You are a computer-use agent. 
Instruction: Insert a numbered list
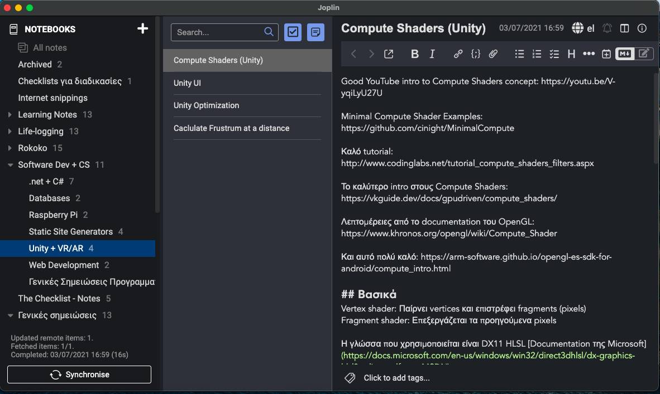(537, 53)
